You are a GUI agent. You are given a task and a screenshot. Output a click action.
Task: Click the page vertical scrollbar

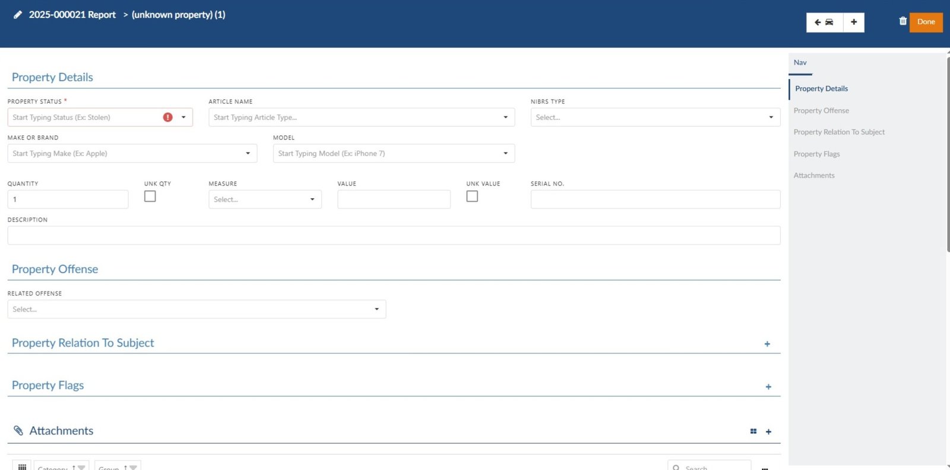point(948,154)
